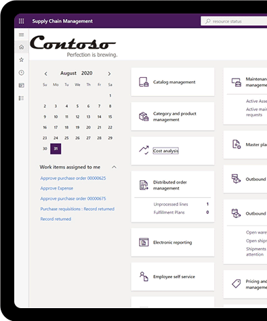
Task: Click the Electronic reporting tile icon
Action: point(144,242)
